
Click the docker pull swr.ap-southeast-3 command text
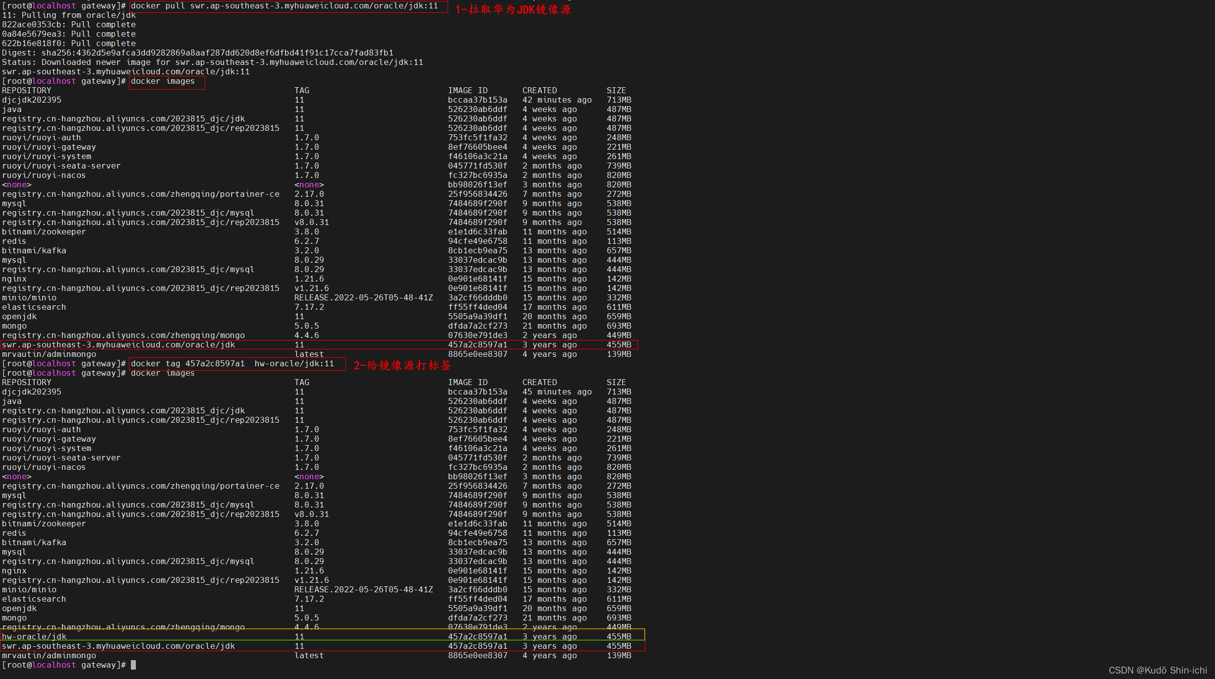click(285, 6)
